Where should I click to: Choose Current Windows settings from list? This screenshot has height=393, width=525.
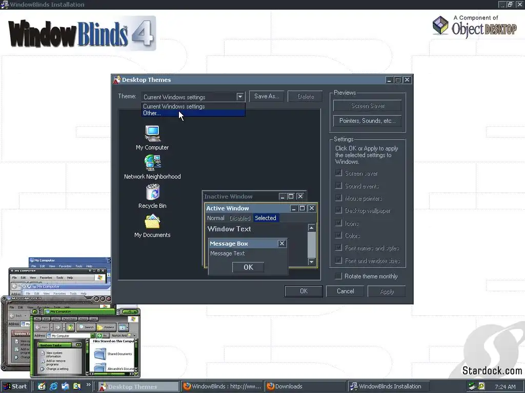[193, 106]
